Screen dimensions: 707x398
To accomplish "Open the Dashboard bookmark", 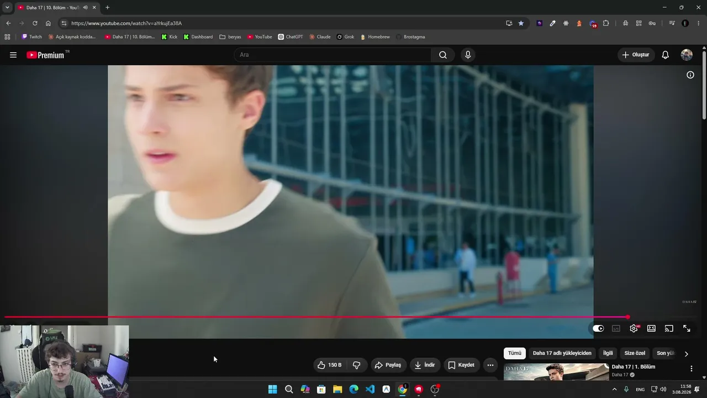I will point(198,37).
